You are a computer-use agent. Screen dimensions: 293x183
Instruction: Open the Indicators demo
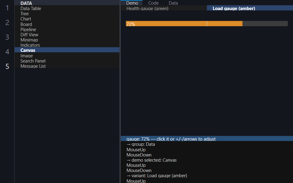point(67,45)
